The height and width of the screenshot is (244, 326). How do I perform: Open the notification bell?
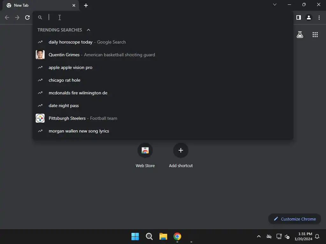(x=317, y=236)
